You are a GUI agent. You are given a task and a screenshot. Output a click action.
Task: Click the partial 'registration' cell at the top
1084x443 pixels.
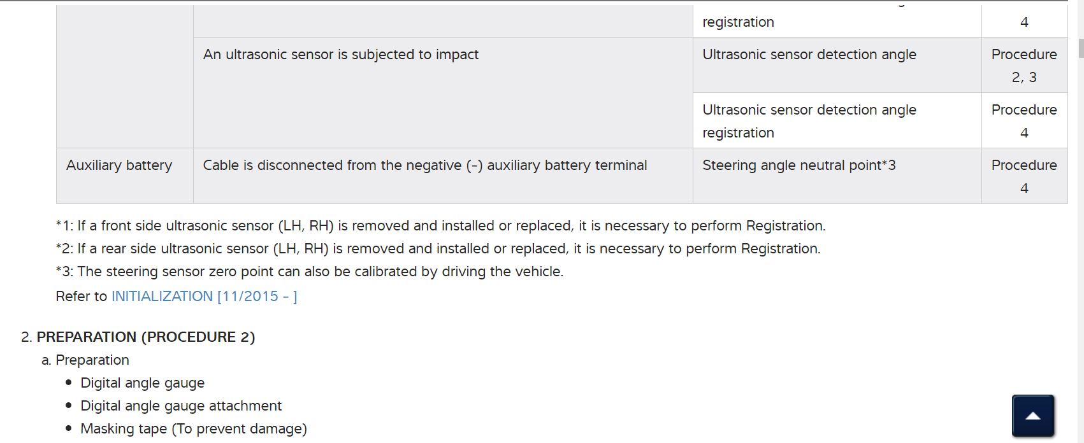tap(738, 22)
